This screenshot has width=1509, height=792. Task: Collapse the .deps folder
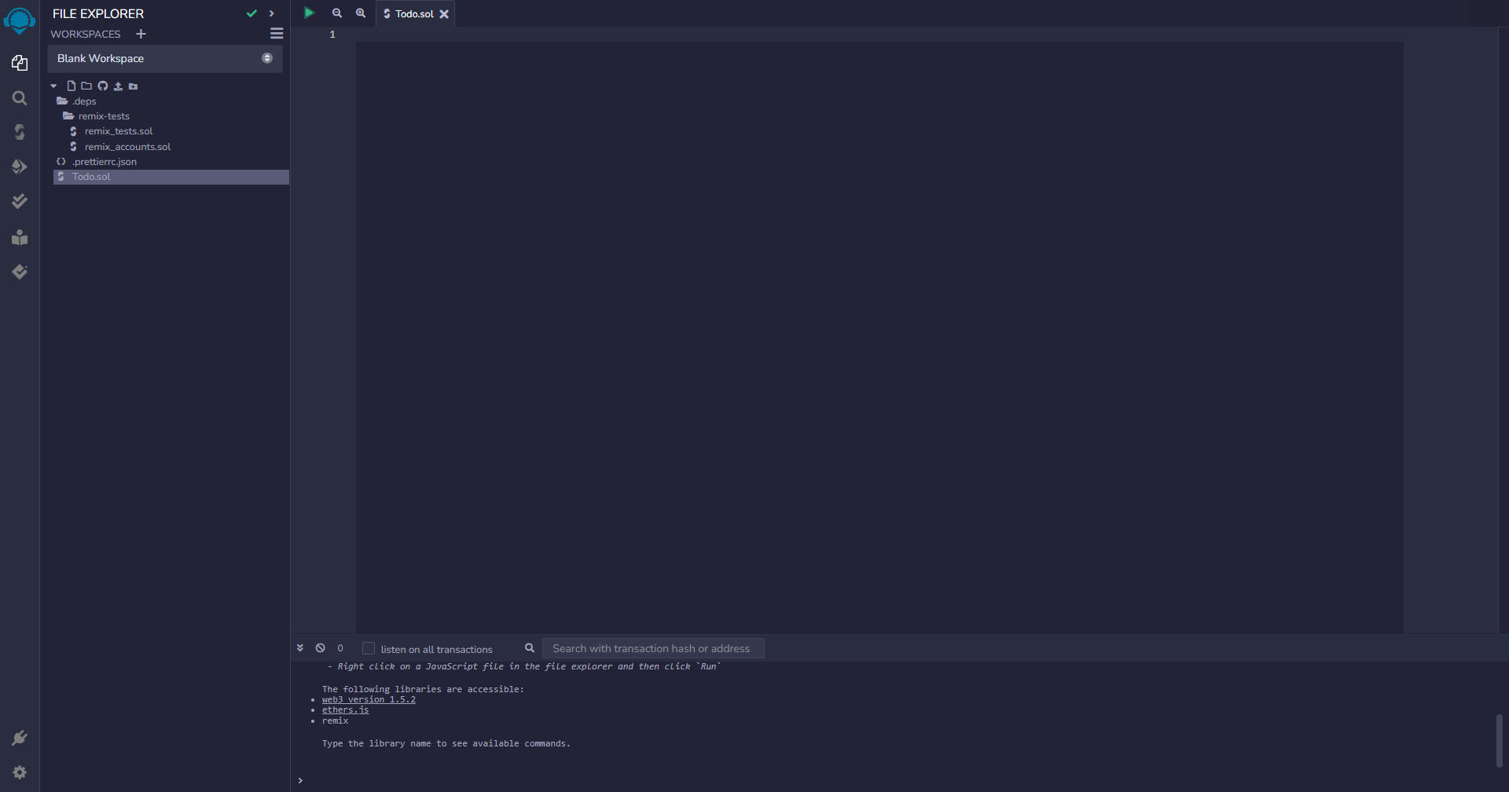click(x=83, y=101)
